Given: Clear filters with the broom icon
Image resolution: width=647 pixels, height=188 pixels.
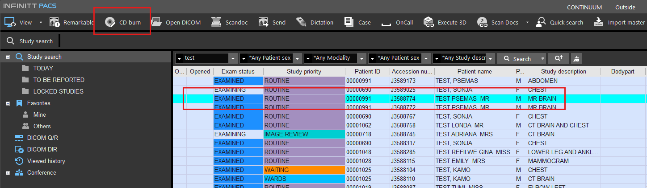Looking at the screenshot, I should (x=576, y=58).
